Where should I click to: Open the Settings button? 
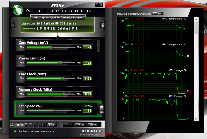point(93,125)
